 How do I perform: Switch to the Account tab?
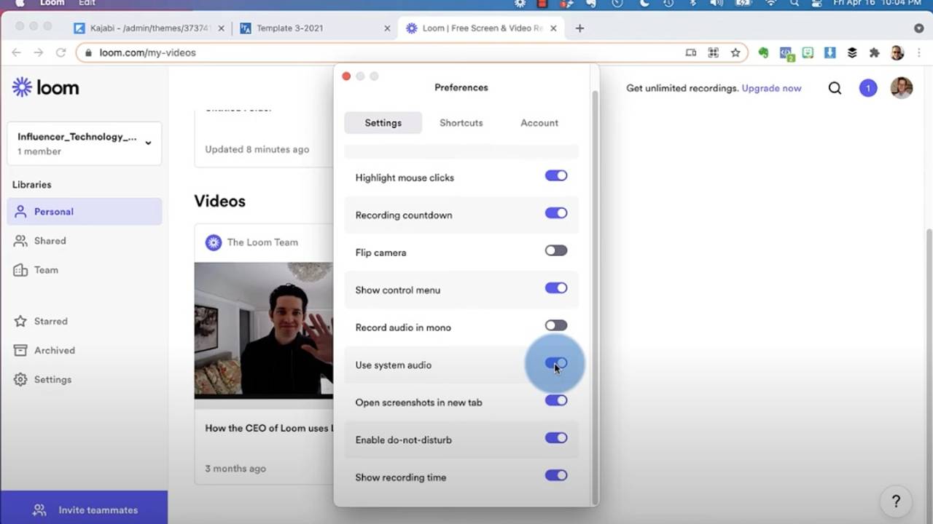[539, 123]
